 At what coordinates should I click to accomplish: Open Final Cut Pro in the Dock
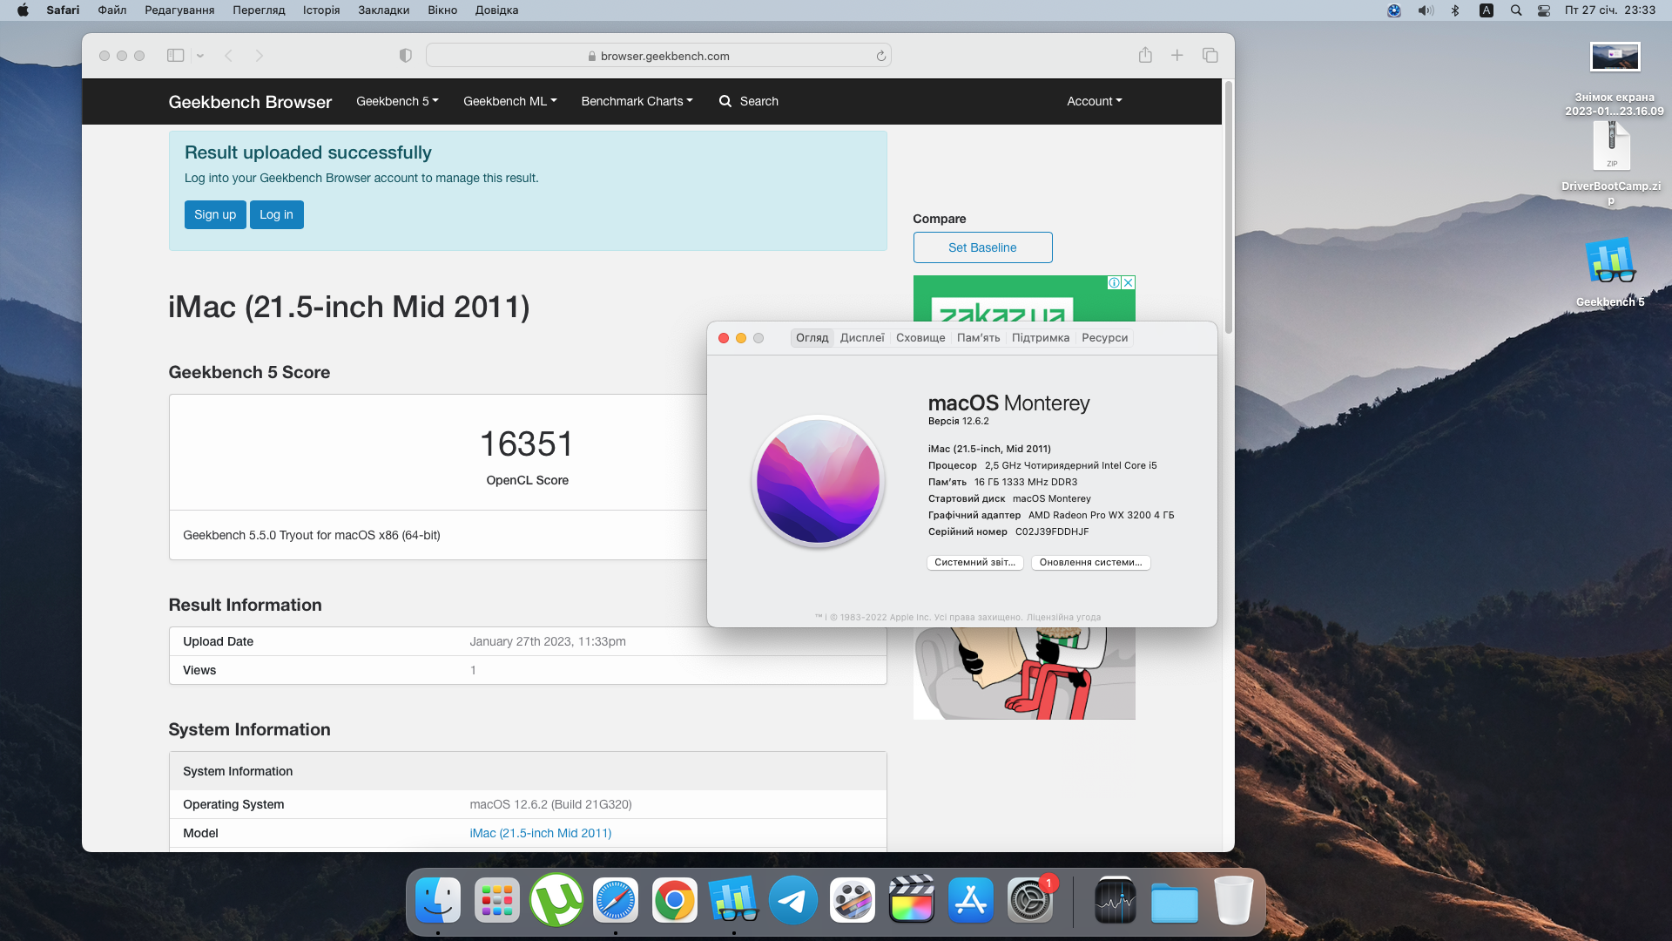(x=911, y=901)
